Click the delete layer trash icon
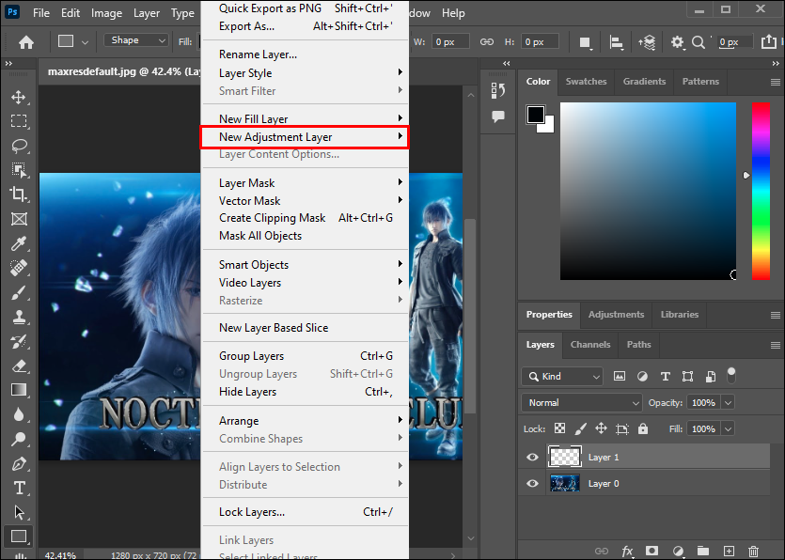 click(753, 551)
